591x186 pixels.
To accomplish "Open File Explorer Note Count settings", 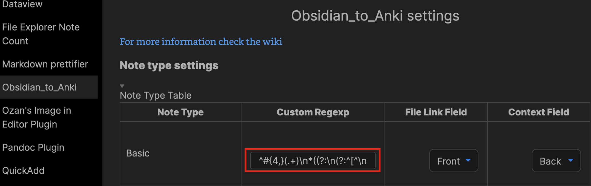I will point(41,34).
